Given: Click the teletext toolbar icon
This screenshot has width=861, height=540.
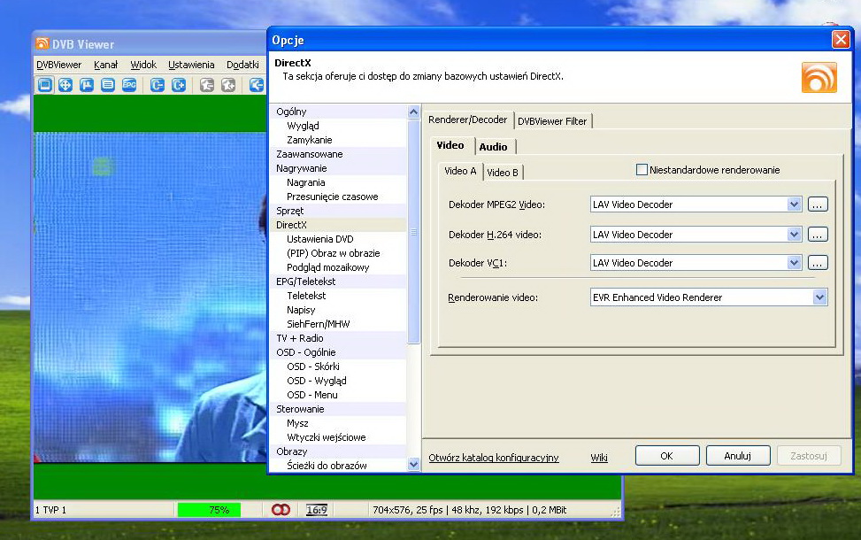Looking at the screenshot, I should pos(108,85).
